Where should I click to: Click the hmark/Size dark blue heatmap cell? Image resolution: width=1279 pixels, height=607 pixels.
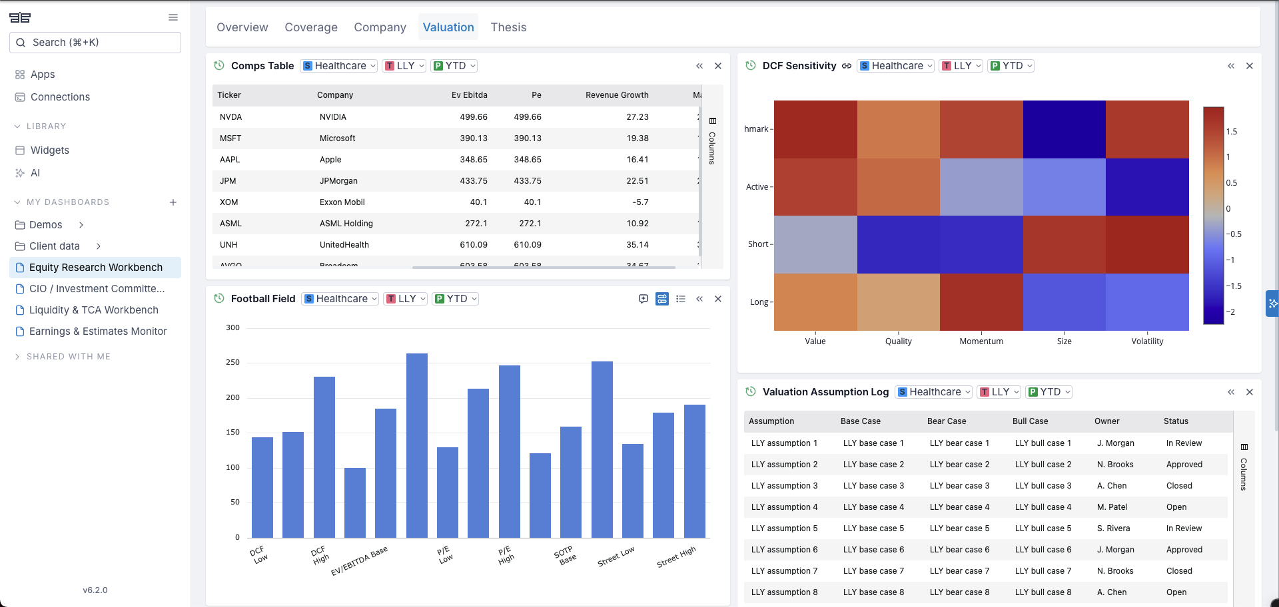[1065, 129]
